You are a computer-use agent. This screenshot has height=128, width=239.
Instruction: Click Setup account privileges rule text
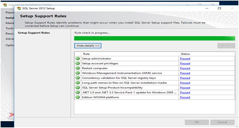click(100, 64)
